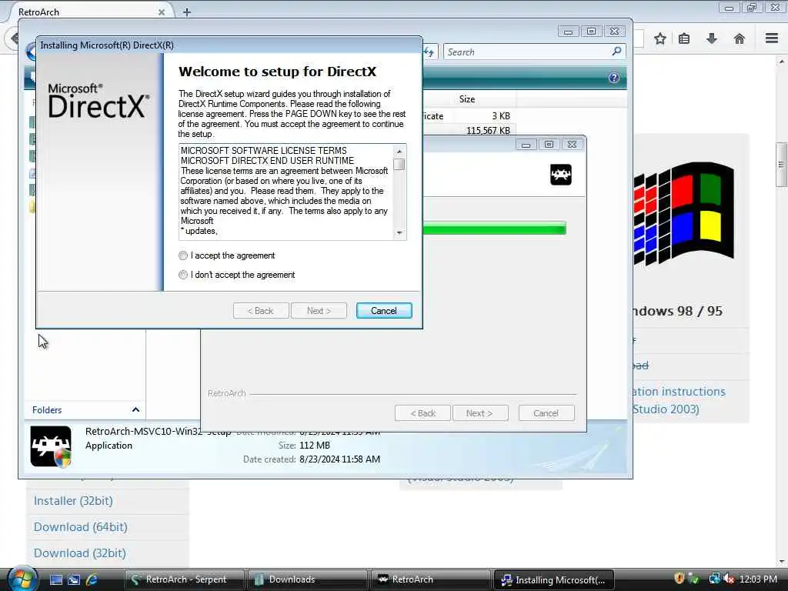The height and width of the screenshot is (591, 788).
Task: Switch to Installing Microsoft taskbar button
Action: pos(553,579)
